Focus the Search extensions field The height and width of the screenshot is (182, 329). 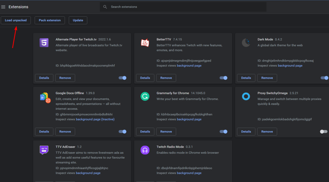pyautogui.click(x=183, y=7)
